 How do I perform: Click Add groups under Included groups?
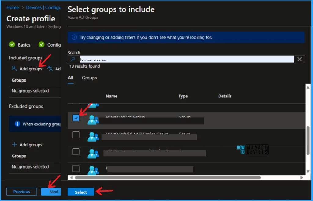point(31,69)
